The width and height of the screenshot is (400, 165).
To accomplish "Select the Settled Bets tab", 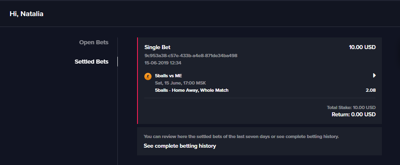I will [x=91, y=62].
